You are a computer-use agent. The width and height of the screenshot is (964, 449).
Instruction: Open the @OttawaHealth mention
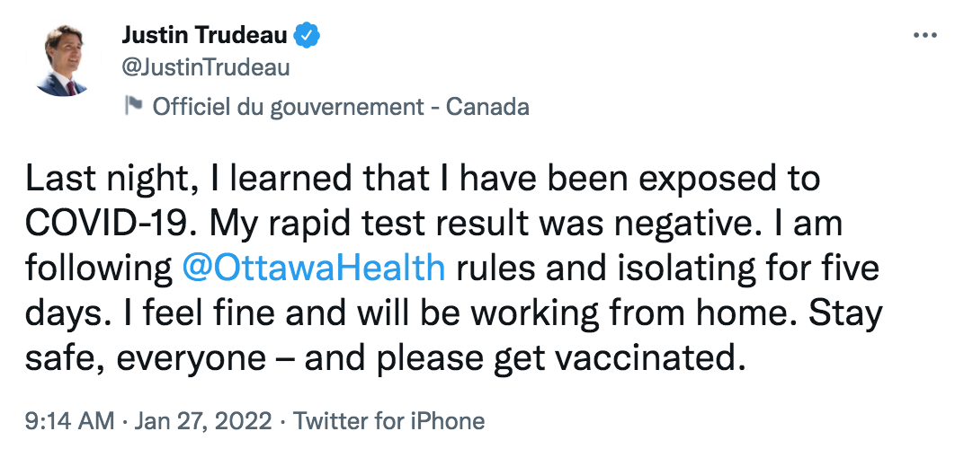[314, 268]
